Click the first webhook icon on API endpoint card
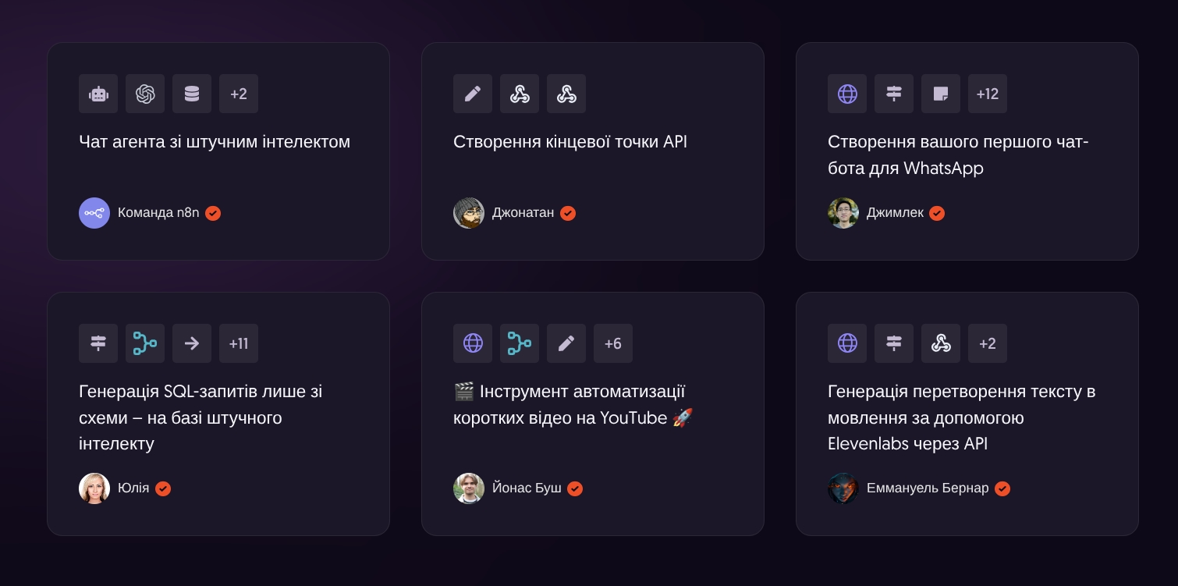The width and height of the screenshot is (1178, 586). (x=520, y=94)
